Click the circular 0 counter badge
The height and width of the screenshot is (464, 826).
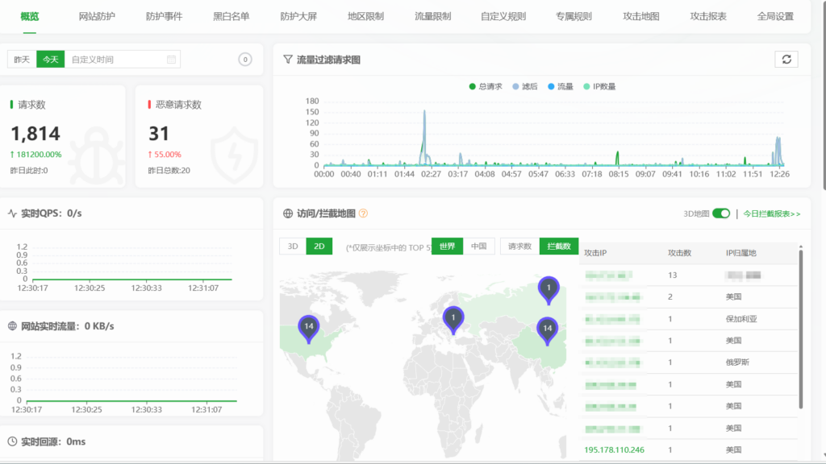click(x=245, y=60)
